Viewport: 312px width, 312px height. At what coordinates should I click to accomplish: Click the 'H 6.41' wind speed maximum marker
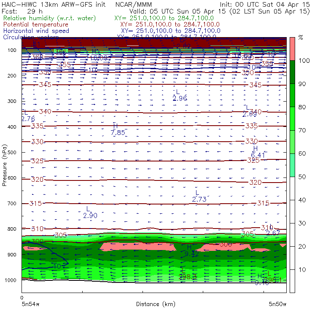click(x=258, y=152)
